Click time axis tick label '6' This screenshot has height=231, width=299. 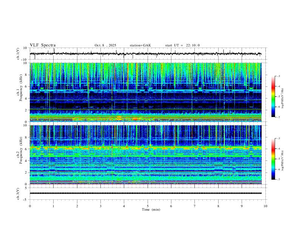point(171,206)
